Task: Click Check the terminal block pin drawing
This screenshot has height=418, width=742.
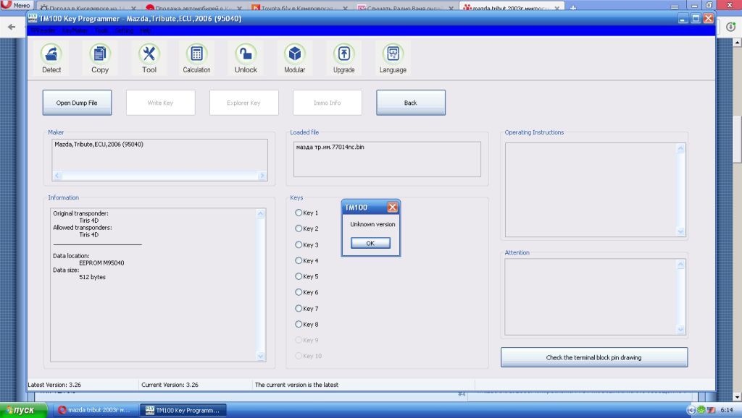Action: click(x=593, y=357)
